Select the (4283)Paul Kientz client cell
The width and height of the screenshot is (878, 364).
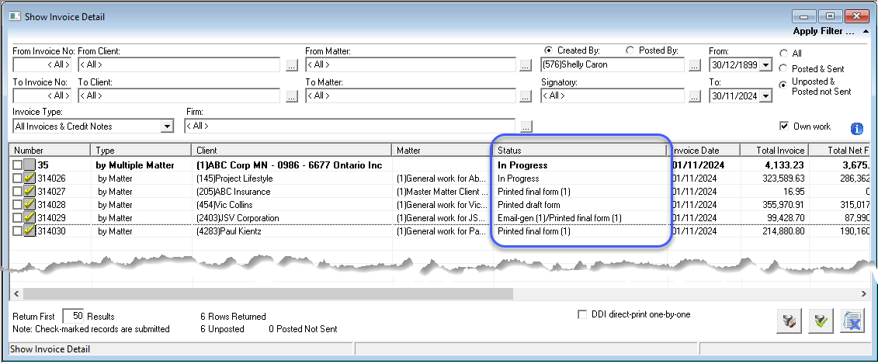(292, 231)
